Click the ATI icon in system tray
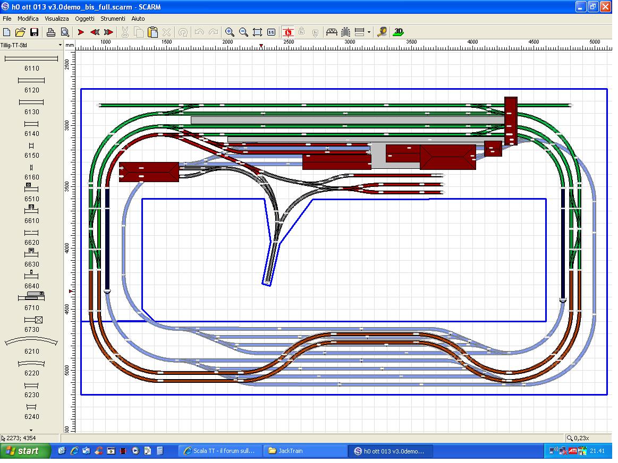 (x=573, y=451)
